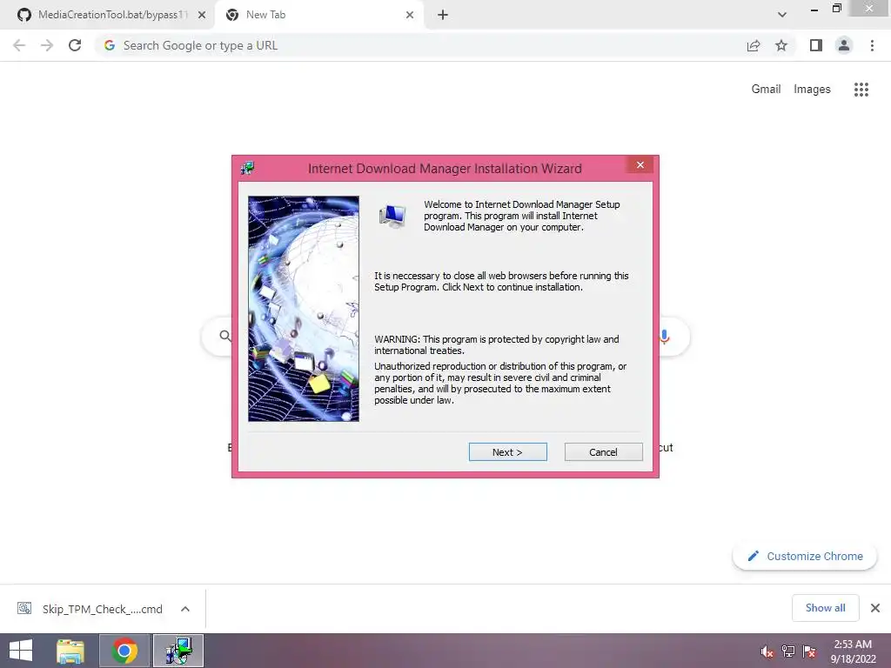Open Action Center flag icon

click(x=809, y=651)
